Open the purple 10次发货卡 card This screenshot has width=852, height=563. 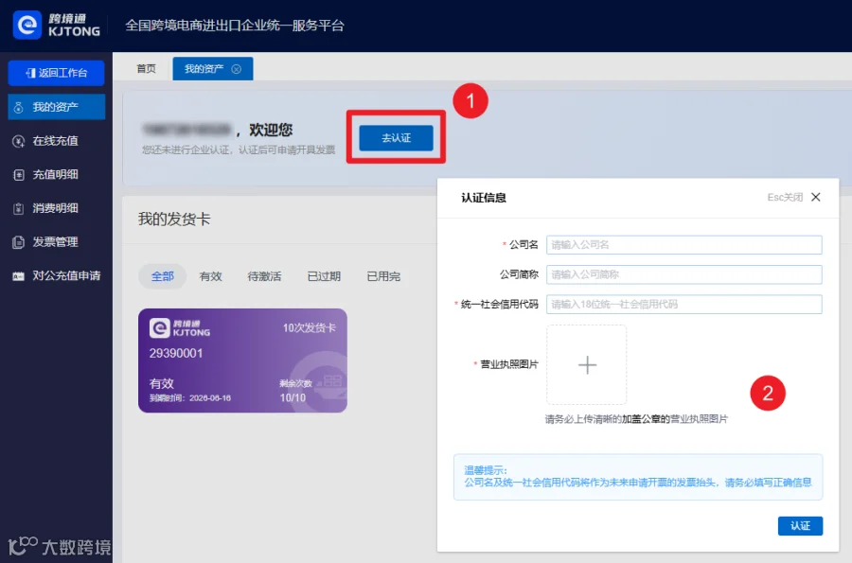pos(242,361)
